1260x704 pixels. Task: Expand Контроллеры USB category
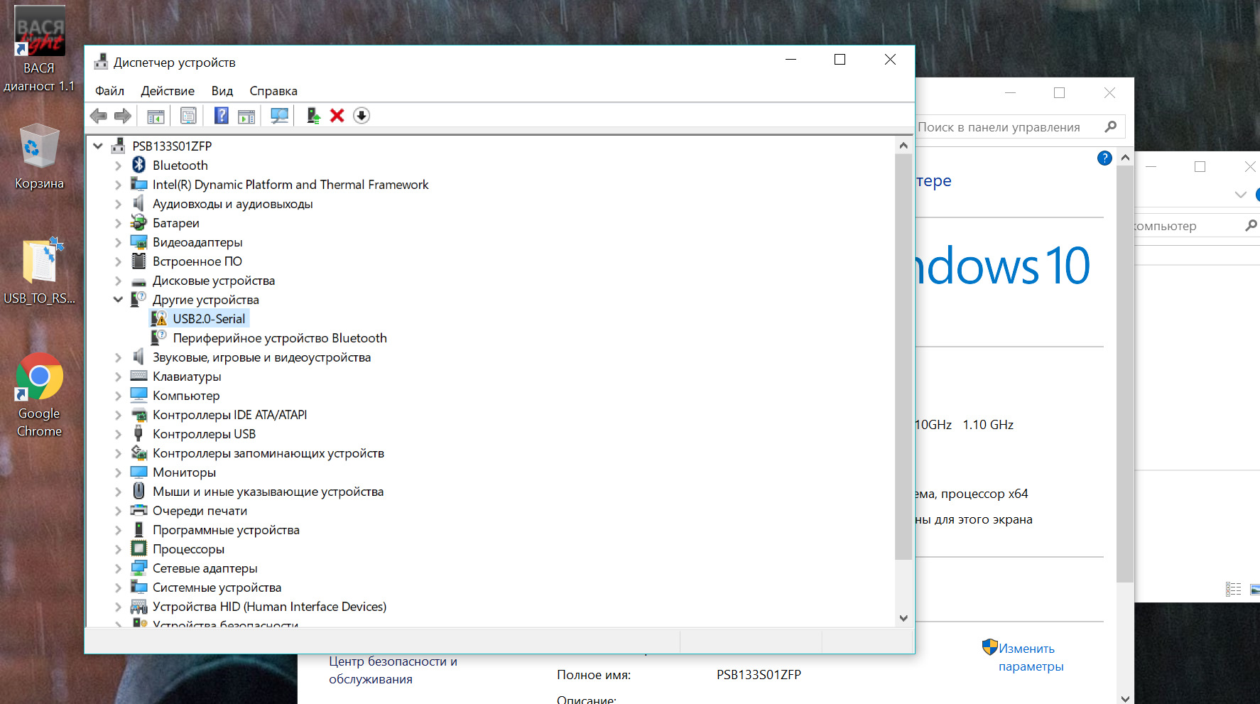118,434
